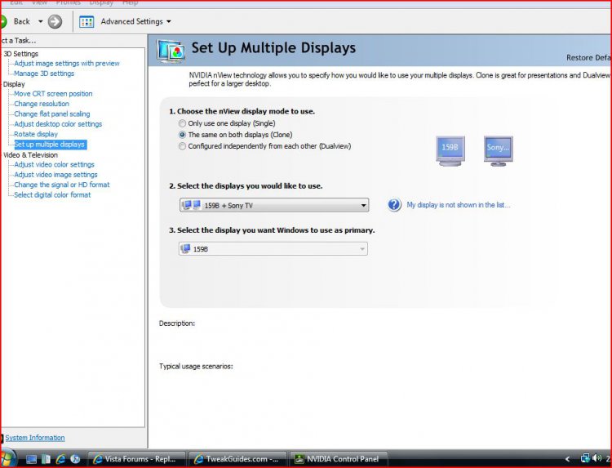Click the Sony TV monitor icon

click(499, 151)
